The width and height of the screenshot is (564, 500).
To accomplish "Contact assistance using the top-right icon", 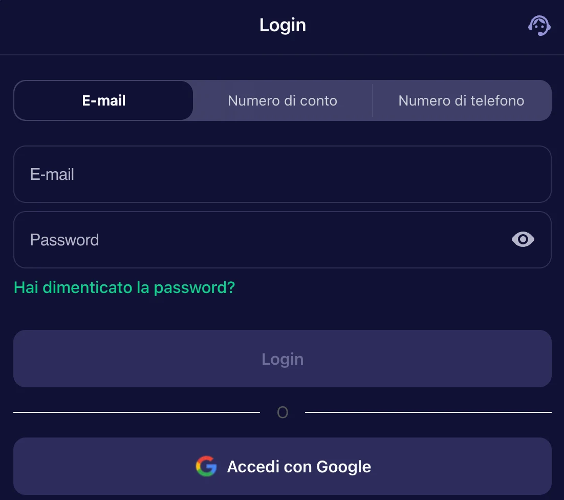I will 539,25.
